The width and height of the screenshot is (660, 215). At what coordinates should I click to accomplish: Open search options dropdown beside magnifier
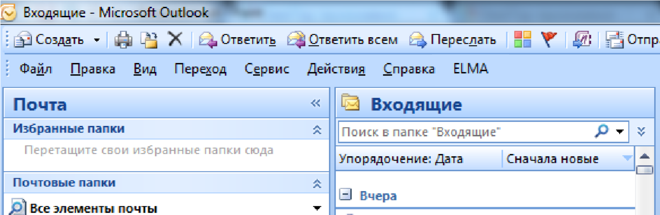(x=619, y=132)
